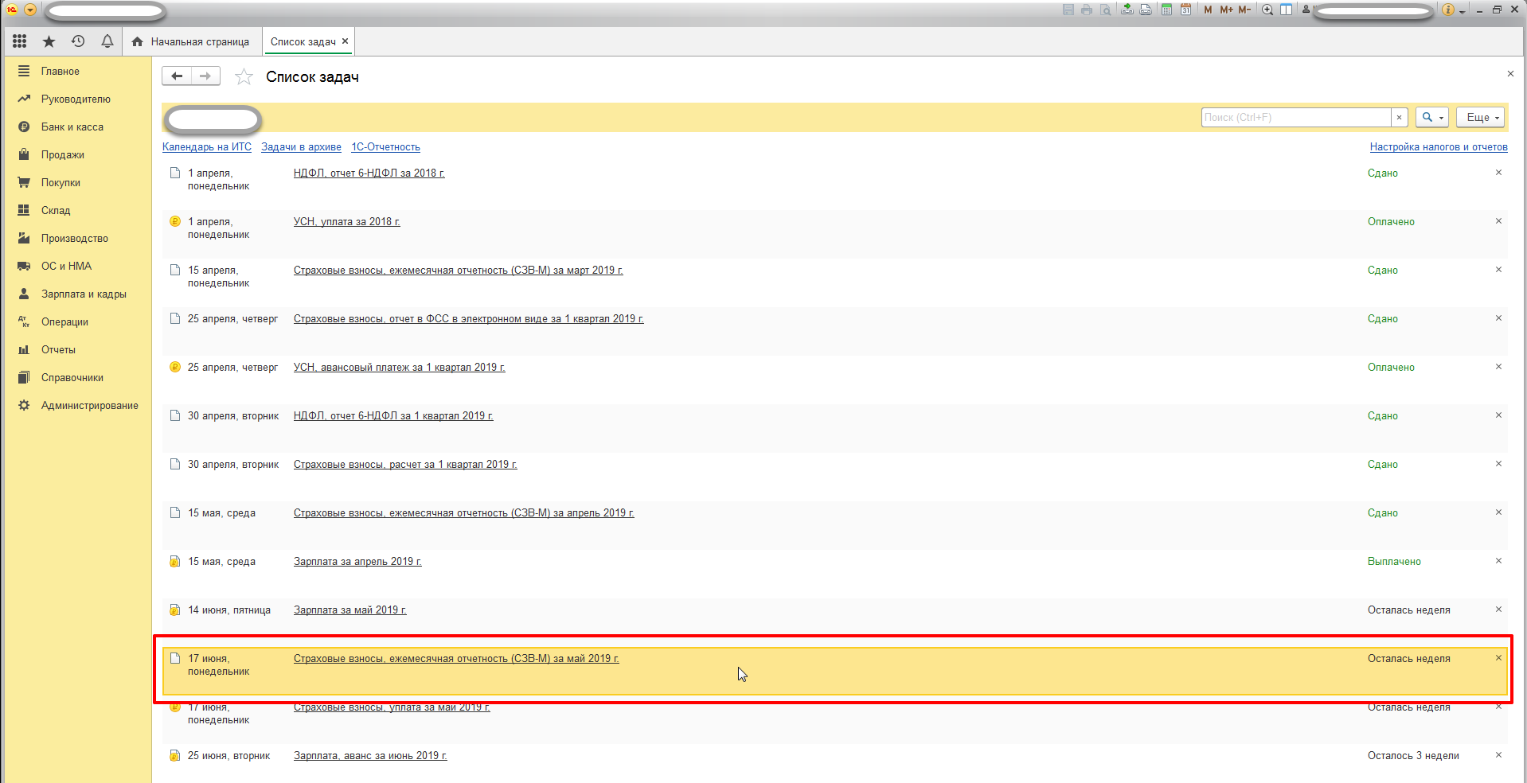
Task: Click the Поиск search input field
Action: (x=1295, y=117)
